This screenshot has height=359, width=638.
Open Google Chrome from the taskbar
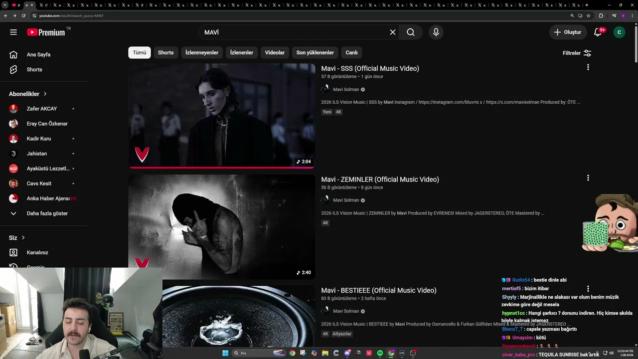[292, 353]
